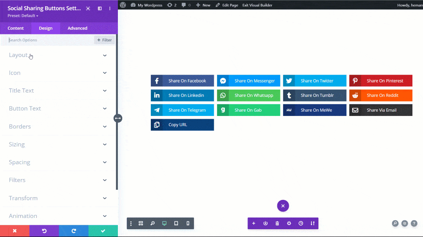Click the expand modal fullscreen icon
Screen dimensions: 423x237
88,9
